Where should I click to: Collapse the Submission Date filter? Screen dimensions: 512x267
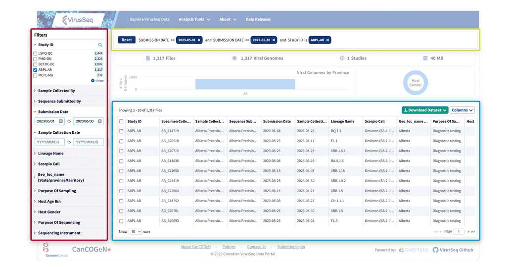[x=53, y=112]
